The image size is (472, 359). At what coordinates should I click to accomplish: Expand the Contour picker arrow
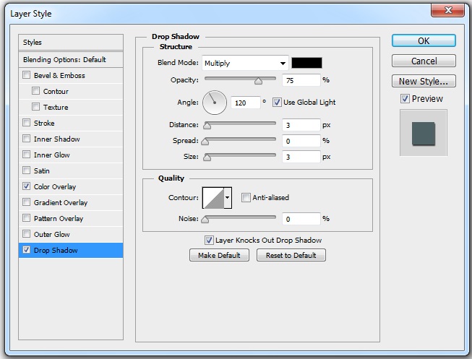[228, 198]
